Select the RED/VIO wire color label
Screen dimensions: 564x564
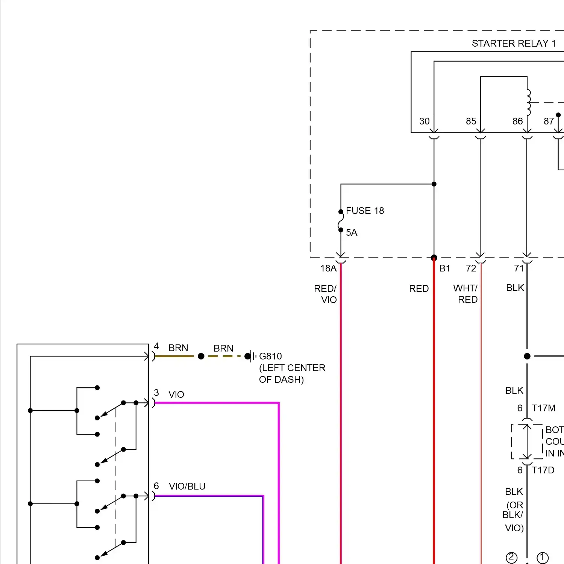click(326, 294)
